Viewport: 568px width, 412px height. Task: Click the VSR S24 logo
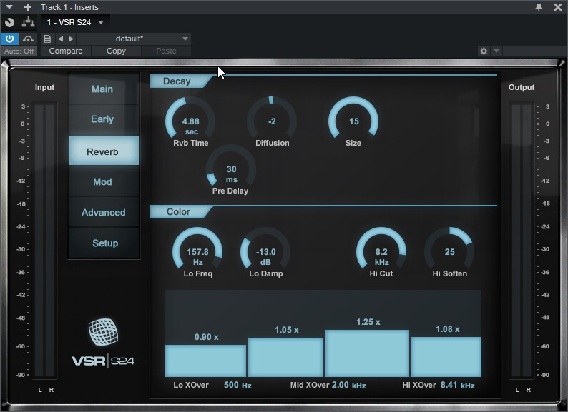pos(103,343)
